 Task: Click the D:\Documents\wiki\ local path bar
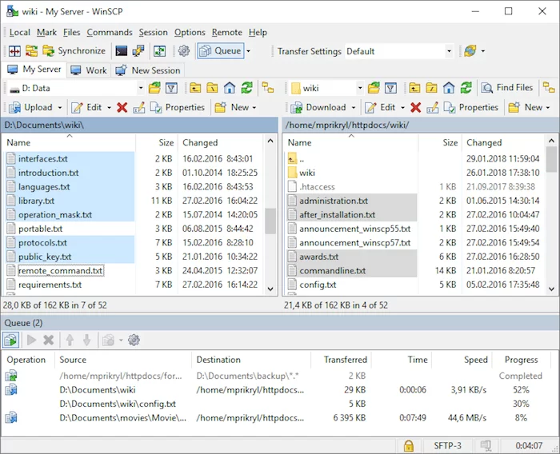tap(139, 125)
